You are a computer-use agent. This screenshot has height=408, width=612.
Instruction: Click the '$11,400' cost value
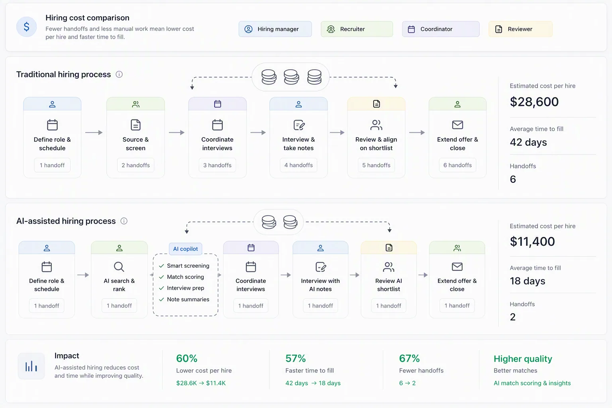click(532, 241)
